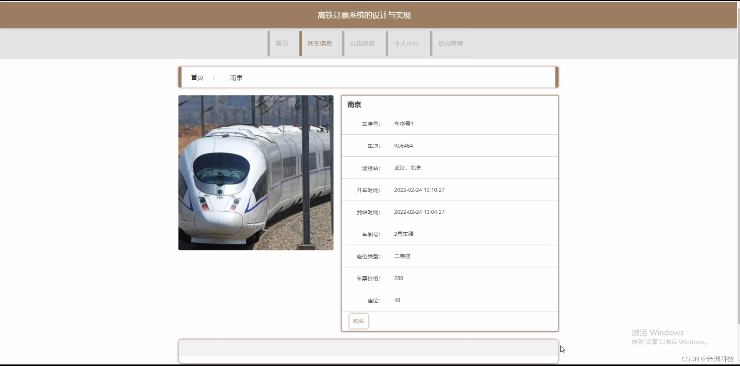Click the ticket price value 288
740x366 pixels.
pyautogui.click(x=398, y=278)
